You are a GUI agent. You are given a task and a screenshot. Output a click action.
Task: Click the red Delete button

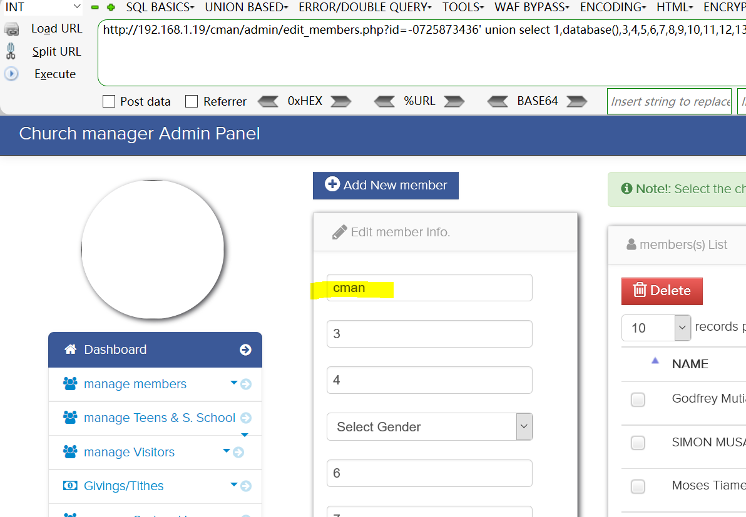662,291
